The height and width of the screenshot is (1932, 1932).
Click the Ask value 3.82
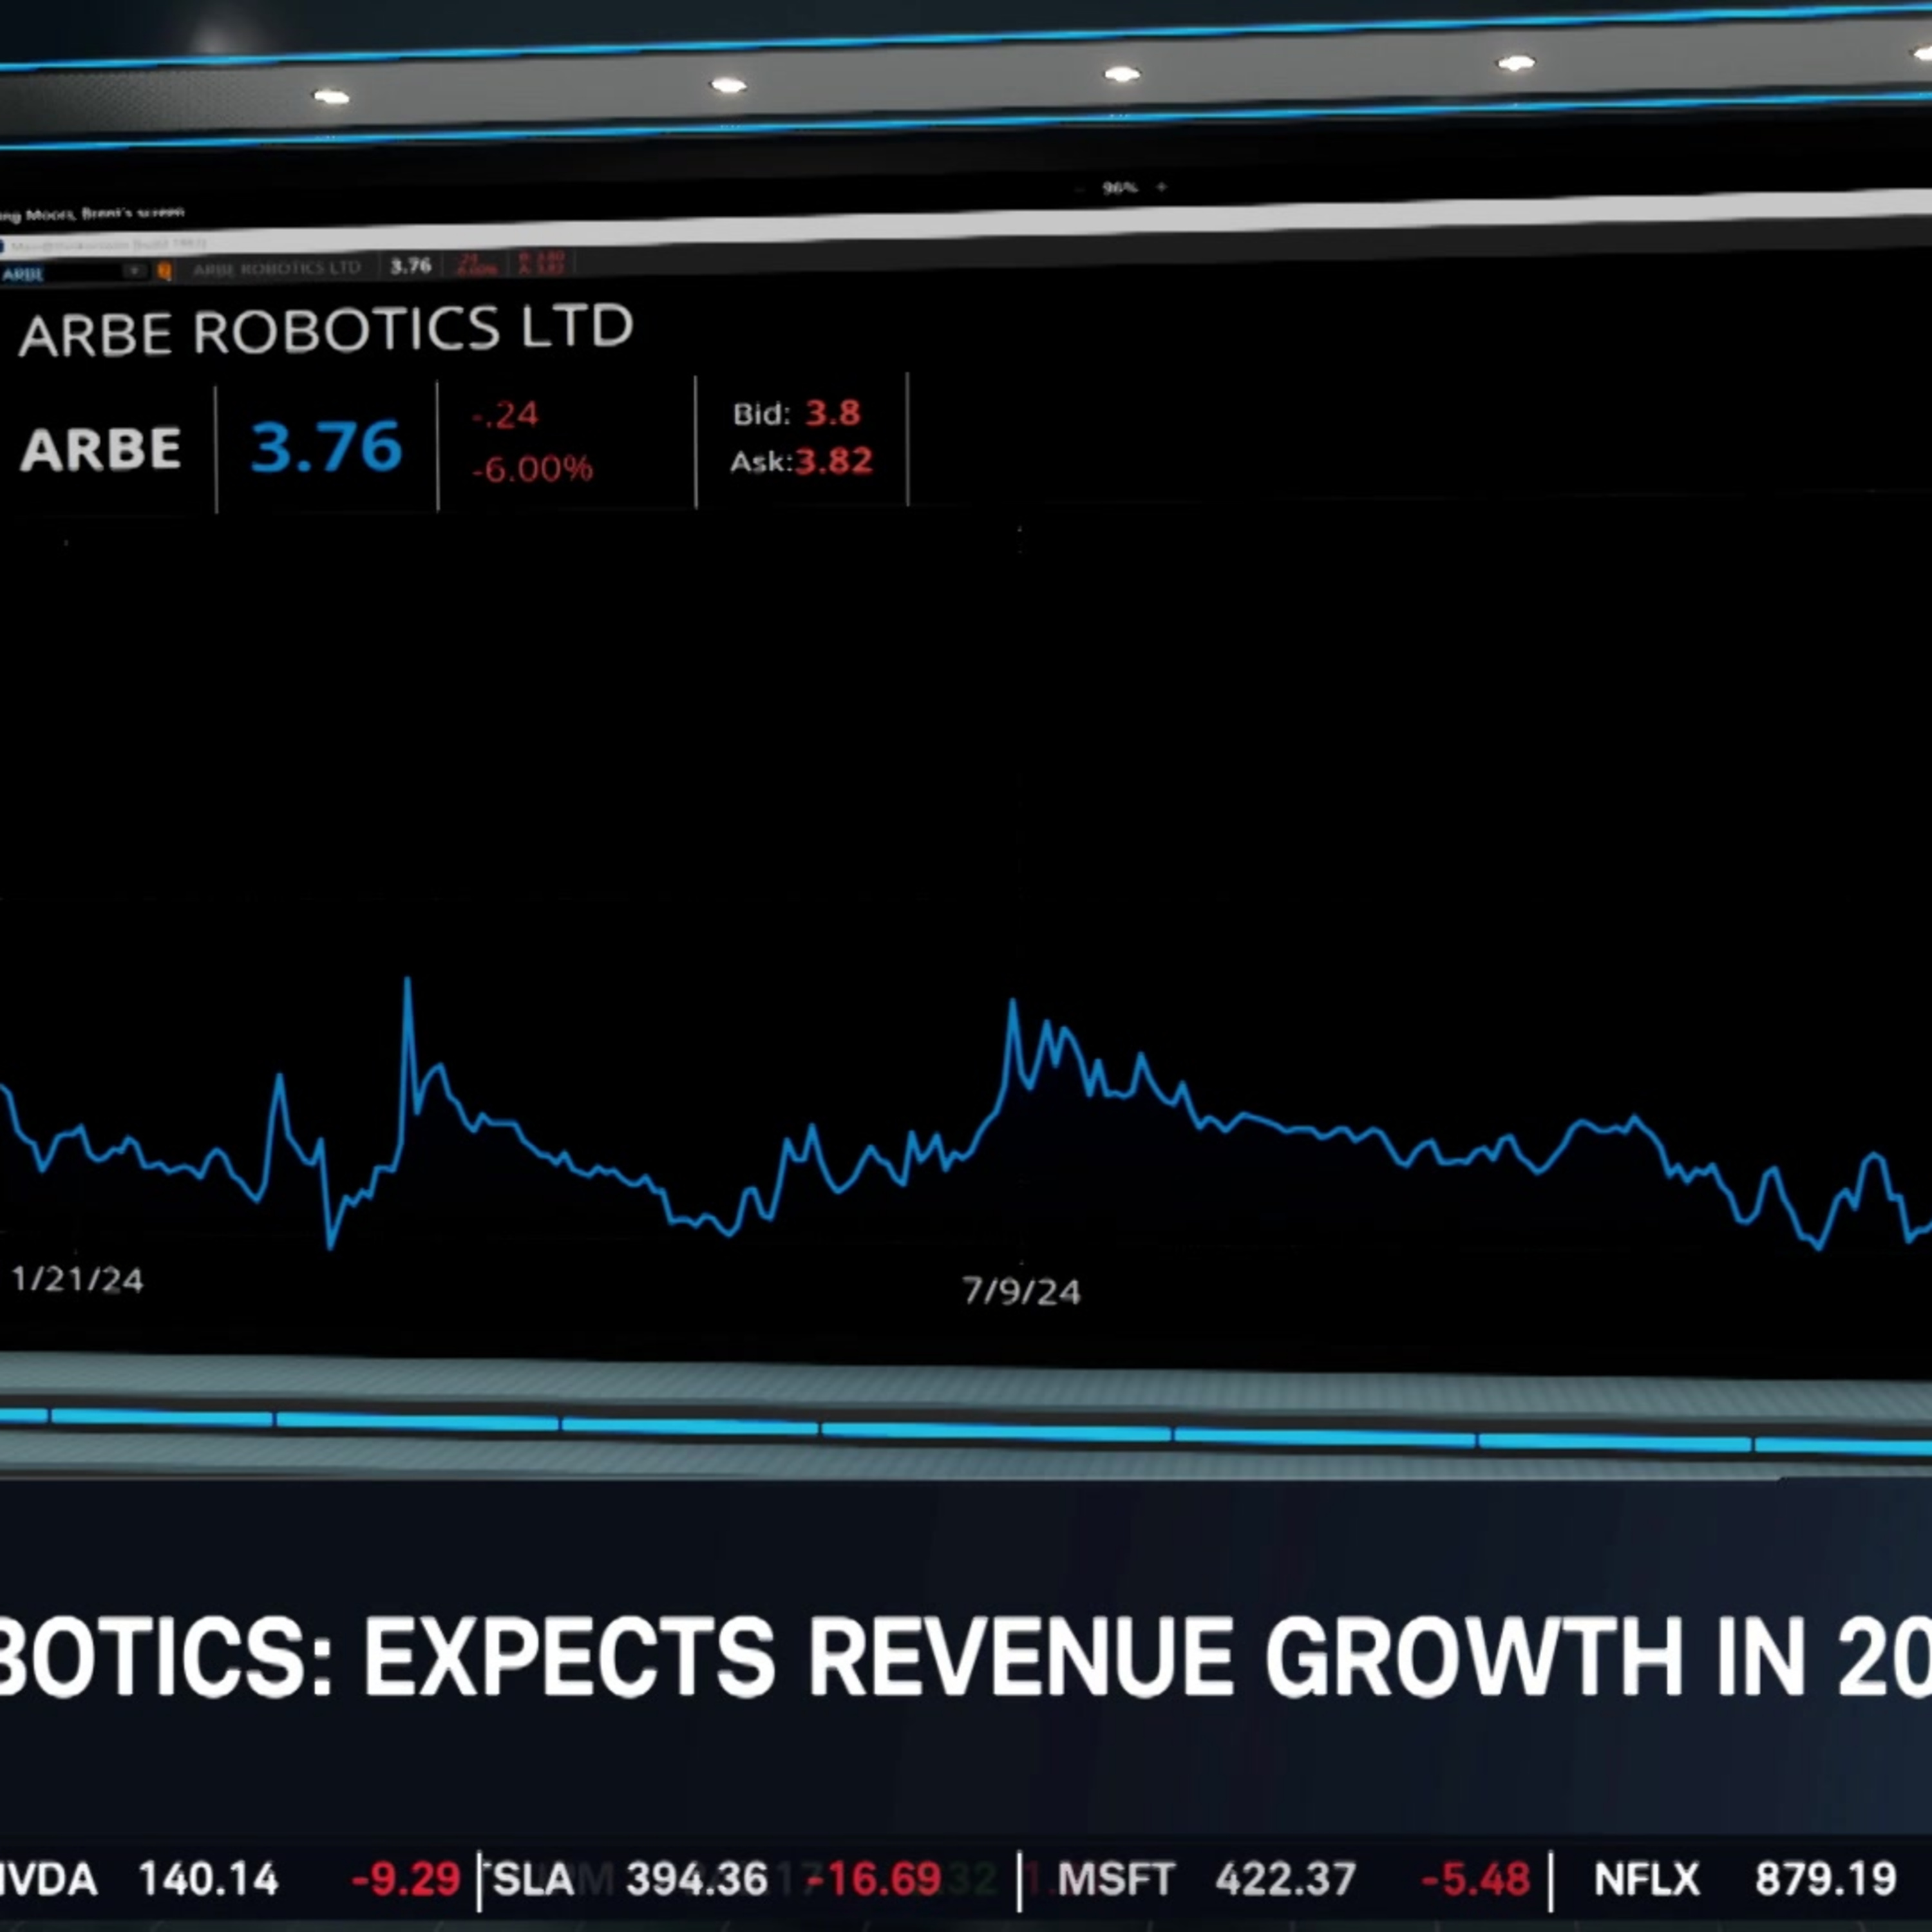[834, 461]
